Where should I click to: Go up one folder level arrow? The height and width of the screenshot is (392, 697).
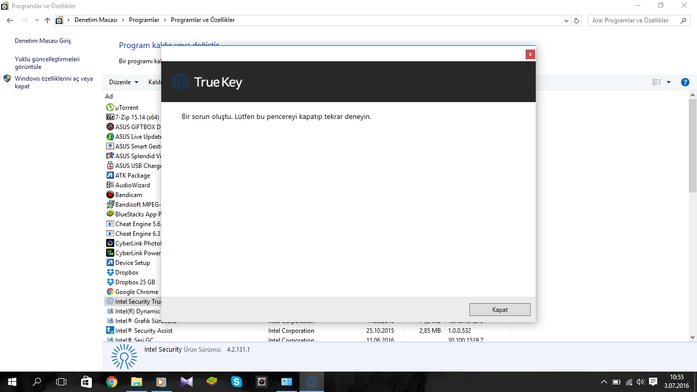tap(47, 20)
